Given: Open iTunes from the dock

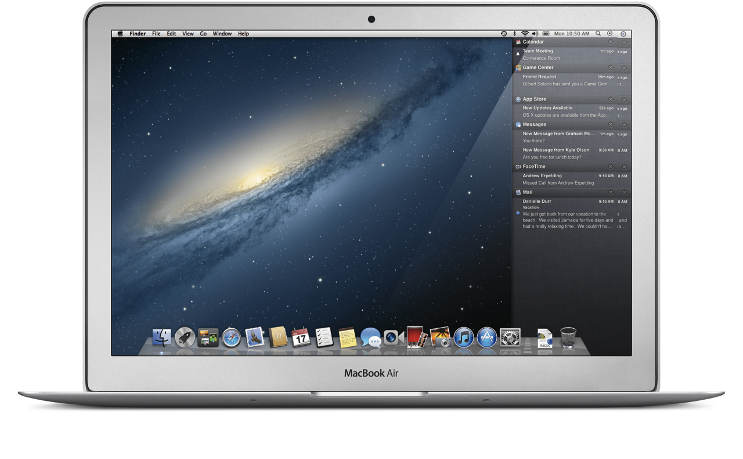Looking at the screenshot, I should click(x=463, y=337).
